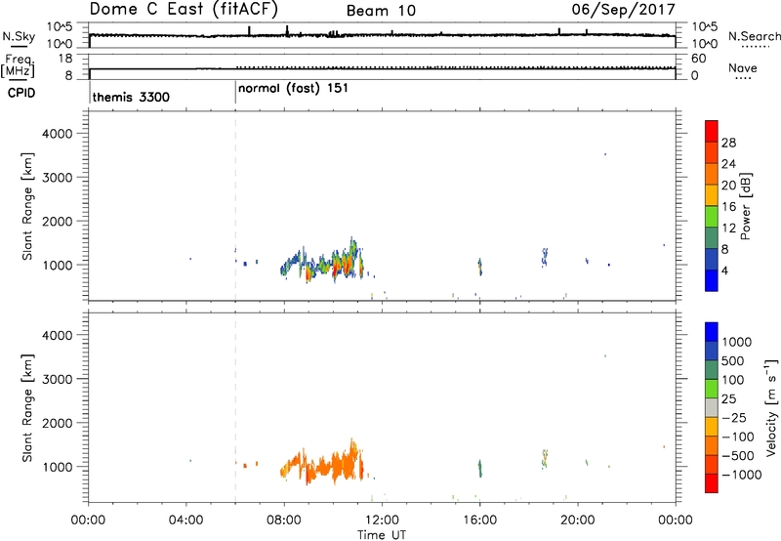
Task: Click the date "06/Sep/2017"
Action: [623, 10]
